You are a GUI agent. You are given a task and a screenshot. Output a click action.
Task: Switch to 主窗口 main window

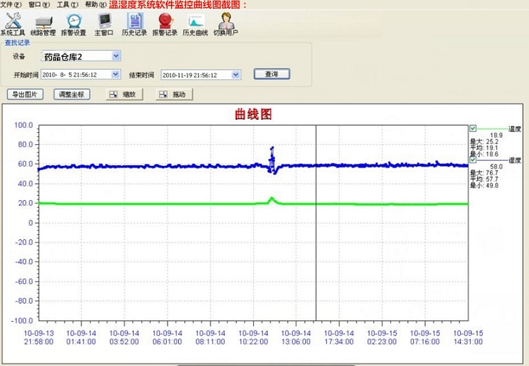pos(104,24)
